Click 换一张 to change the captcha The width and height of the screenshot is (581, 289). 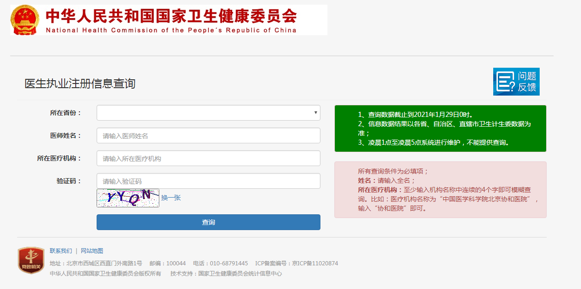[x=171, y=198]
